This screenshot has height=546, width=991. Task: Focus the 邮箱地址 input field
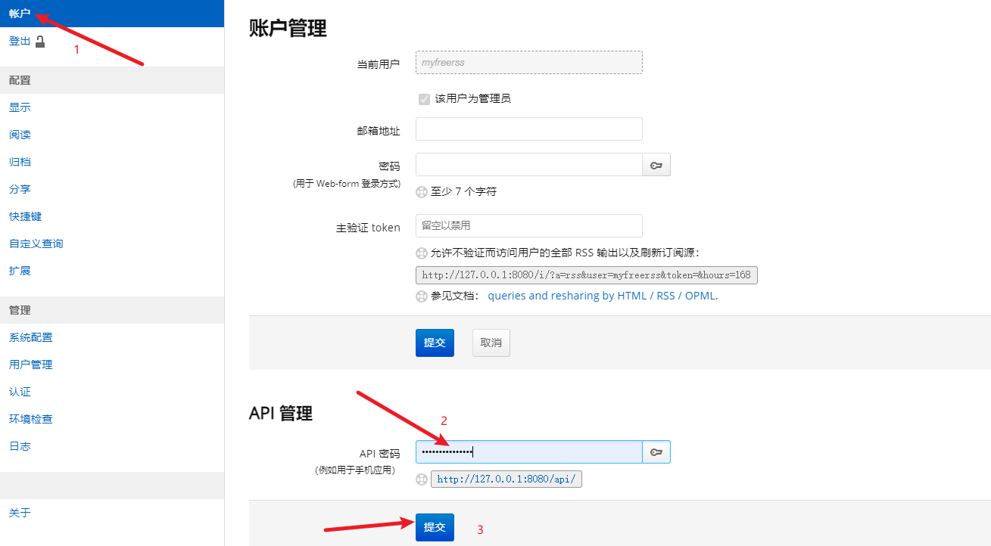pos(529,129)
